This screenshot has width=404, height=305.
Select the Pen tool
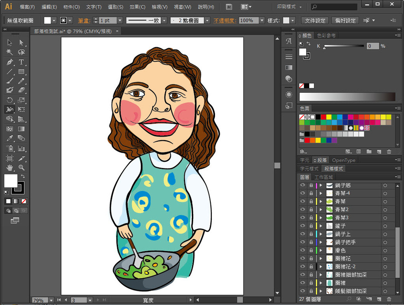coord(9,62)
